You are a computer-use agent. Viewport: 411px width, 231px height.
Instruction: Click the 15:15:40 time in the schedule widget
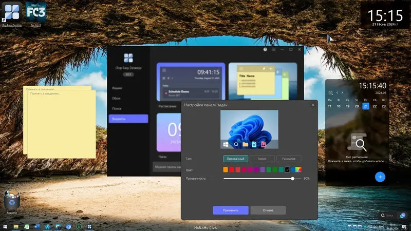click(372, 86)
